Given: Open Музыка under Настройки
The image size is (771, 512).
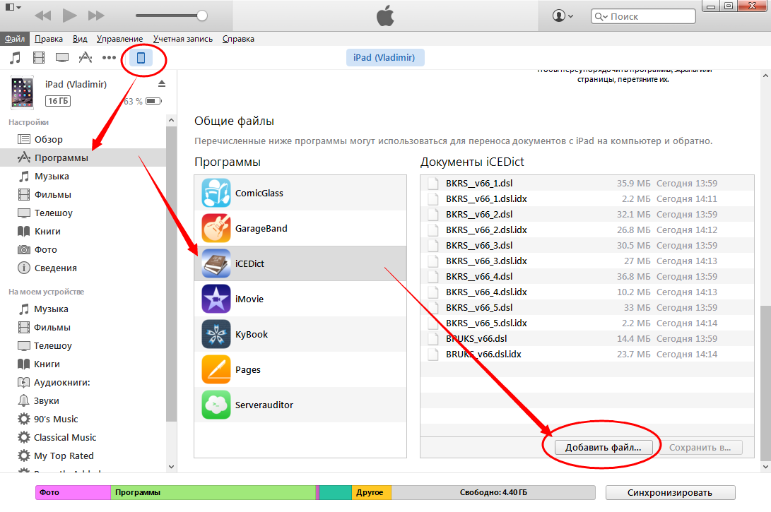Looking at the screenshot, I should 83,176.
